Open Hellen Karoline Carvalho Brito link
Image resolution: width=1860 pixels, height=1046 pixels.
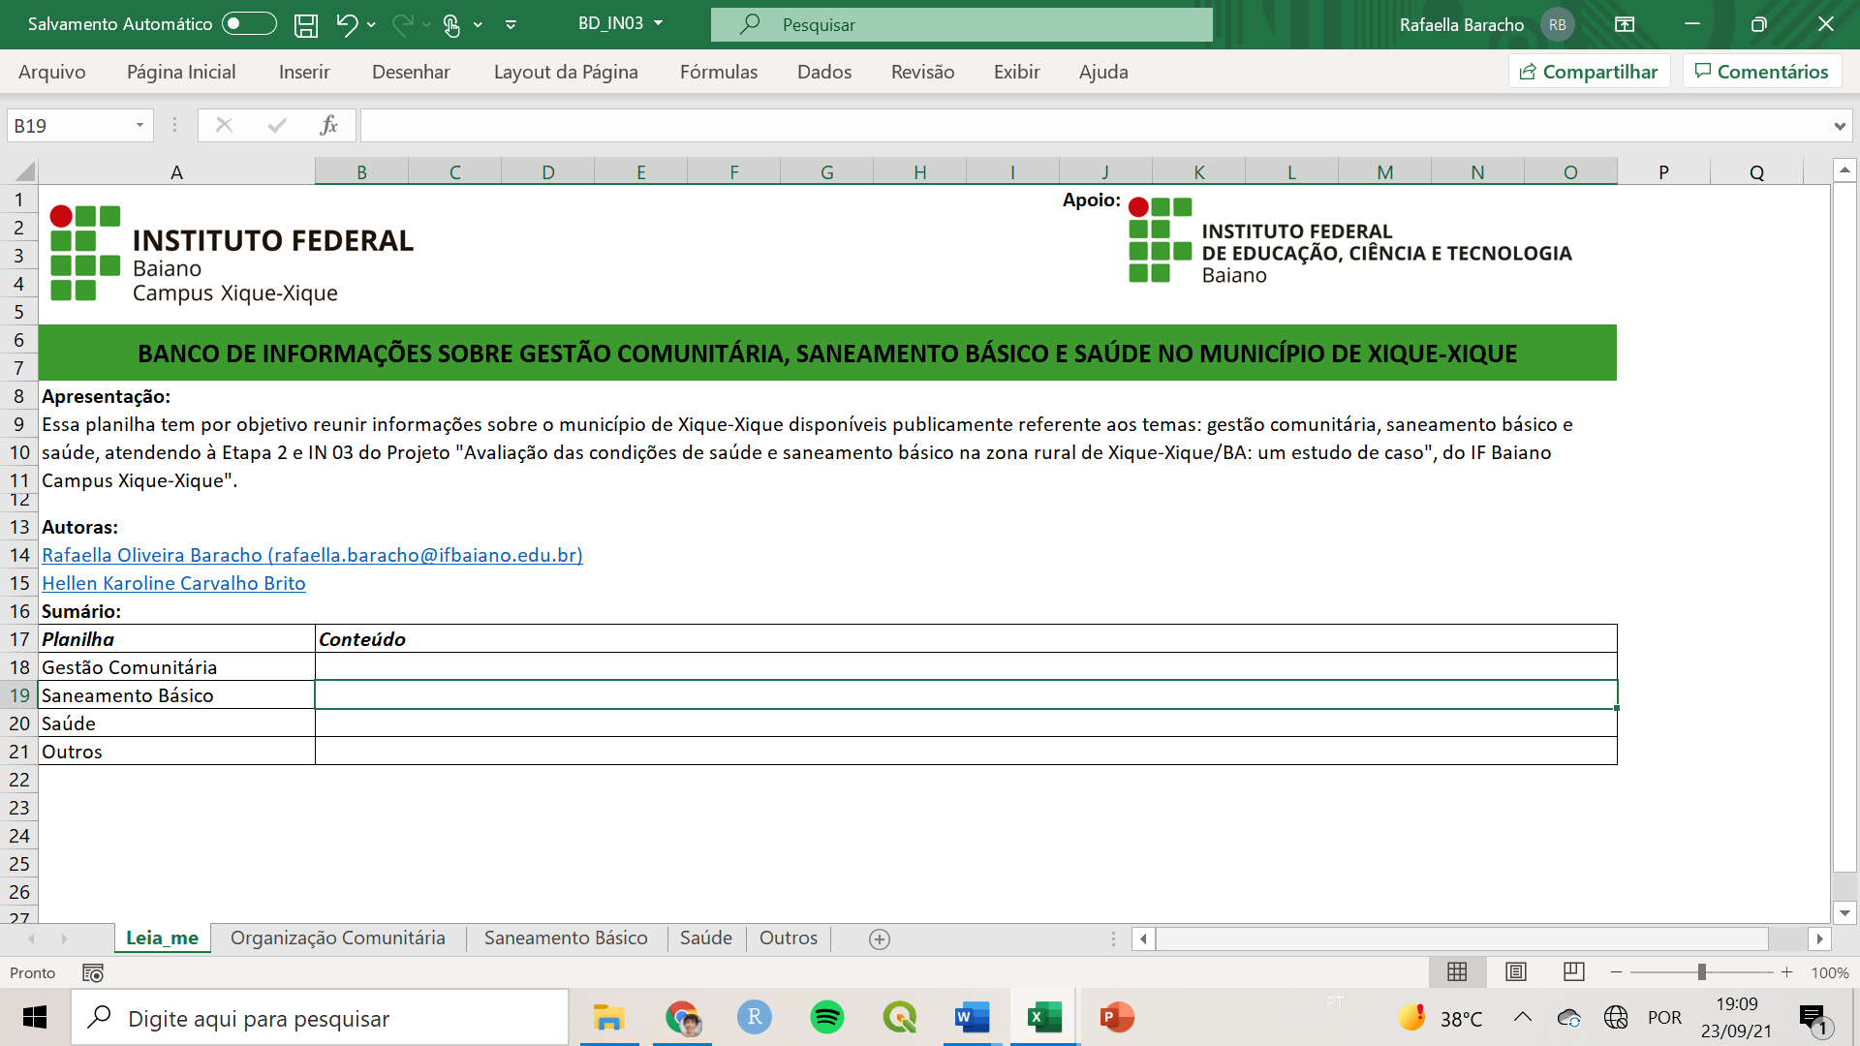173,583
